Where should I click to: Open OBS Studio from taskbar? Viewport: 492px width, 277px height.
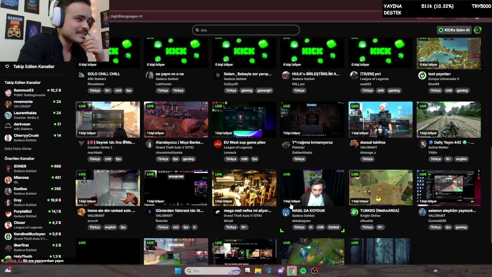click(314, 271)
